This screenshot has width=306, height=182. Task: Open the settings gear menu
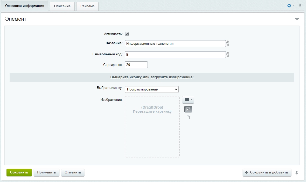pyautogui.click(x=290, y=6)
